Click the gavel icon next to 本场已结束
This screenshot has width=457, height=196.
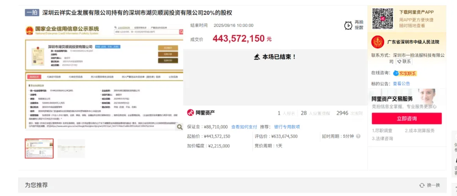(257, 57)
